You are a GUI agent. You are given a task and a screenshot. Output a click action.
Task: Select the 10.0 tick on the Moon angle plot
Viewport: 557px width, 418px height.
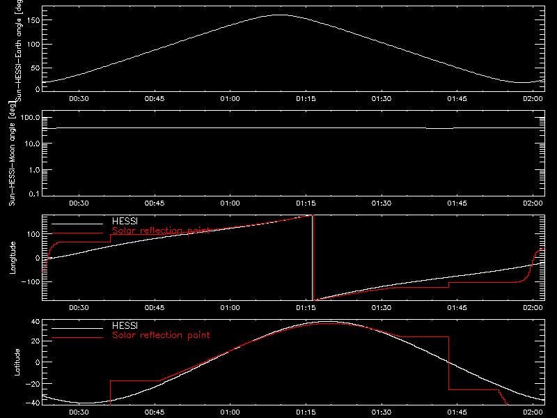[32, 144]
